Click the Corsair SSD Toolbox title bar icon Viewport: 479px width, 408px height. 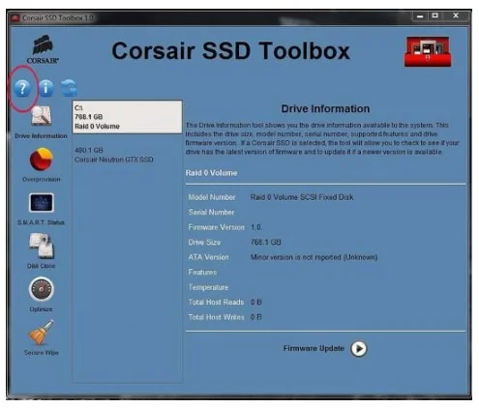[15, 17]
